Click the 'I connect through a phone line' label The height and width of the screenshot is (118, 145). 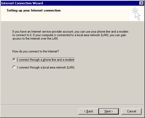45,60
